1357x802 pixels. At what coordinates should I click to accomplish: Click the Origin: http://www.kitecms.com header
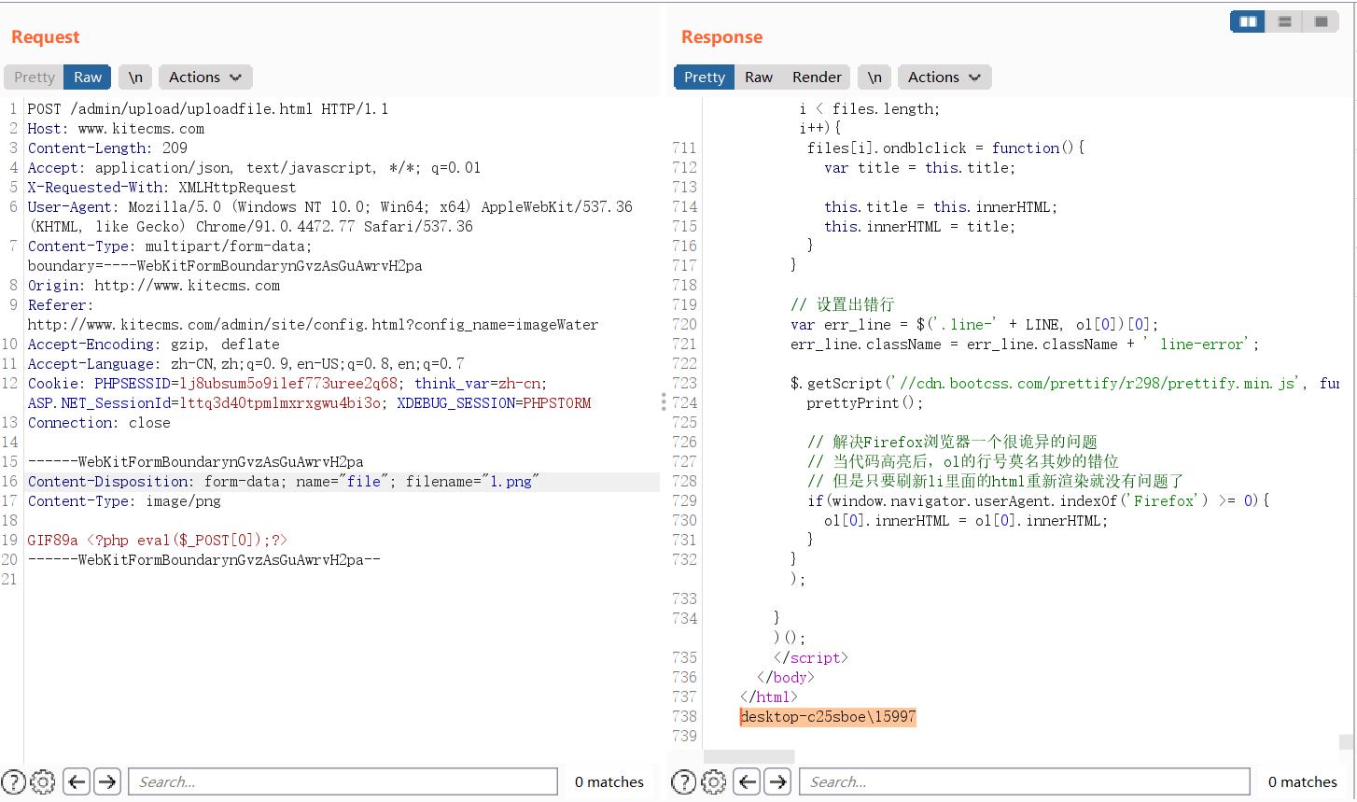154,285
